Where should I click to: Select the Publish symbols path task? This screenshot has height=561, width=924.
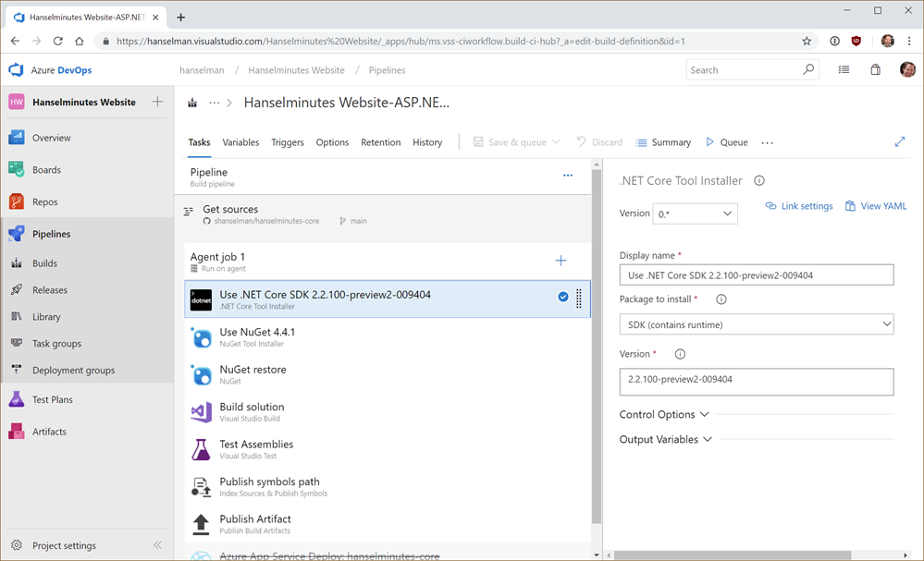point(388,487)
